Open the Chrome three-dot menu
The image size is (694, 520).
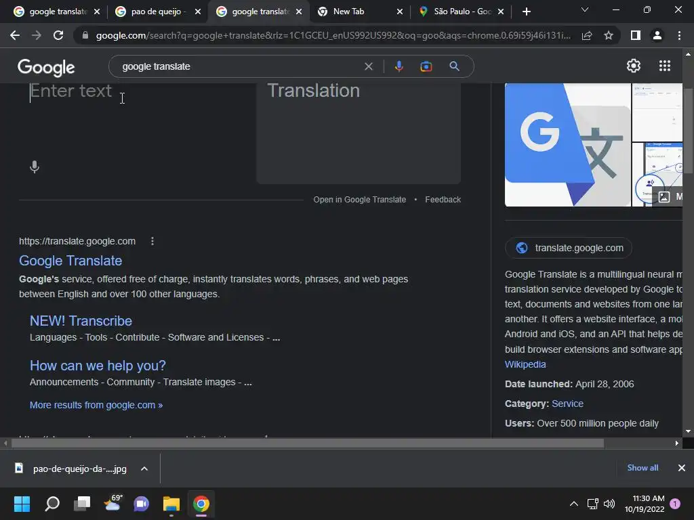click(679, 35)
